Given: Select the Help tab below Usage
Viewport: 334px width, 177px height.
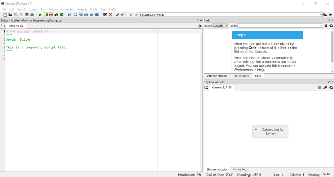Looking at the screenshot, I should coord(258,76).
